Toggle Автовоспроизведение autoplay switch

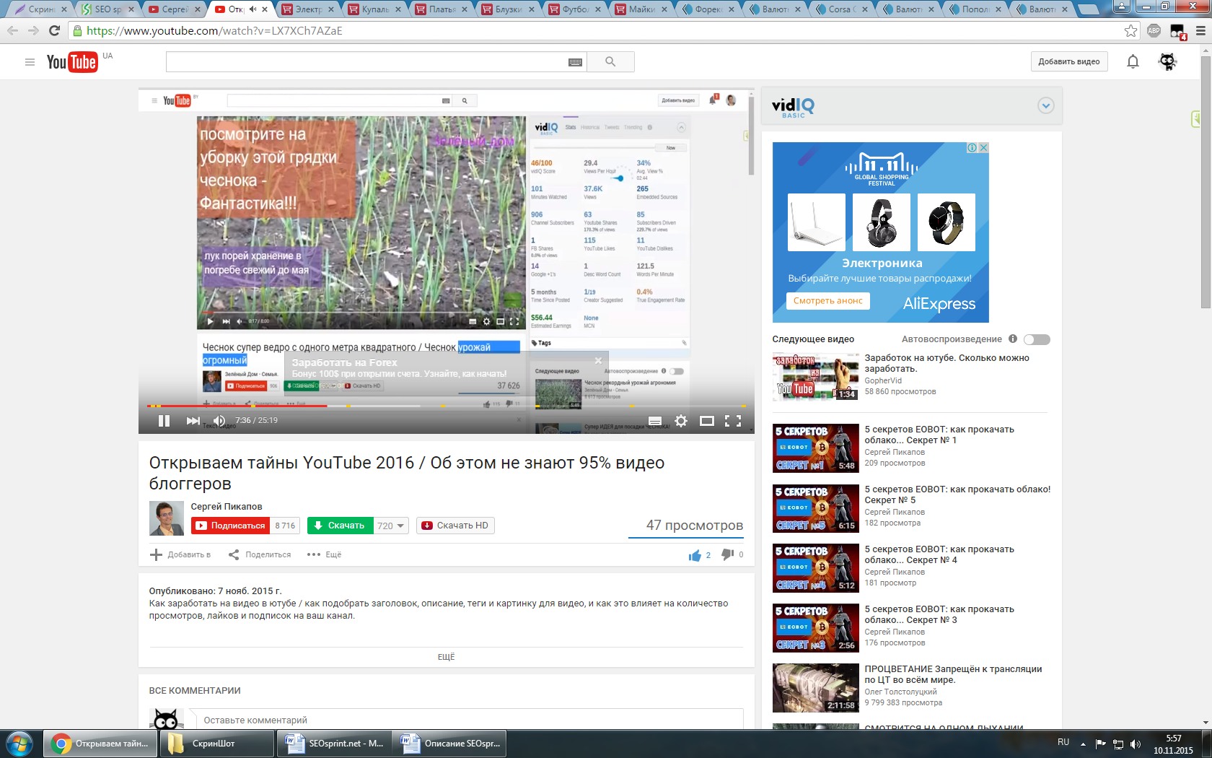1037,339
